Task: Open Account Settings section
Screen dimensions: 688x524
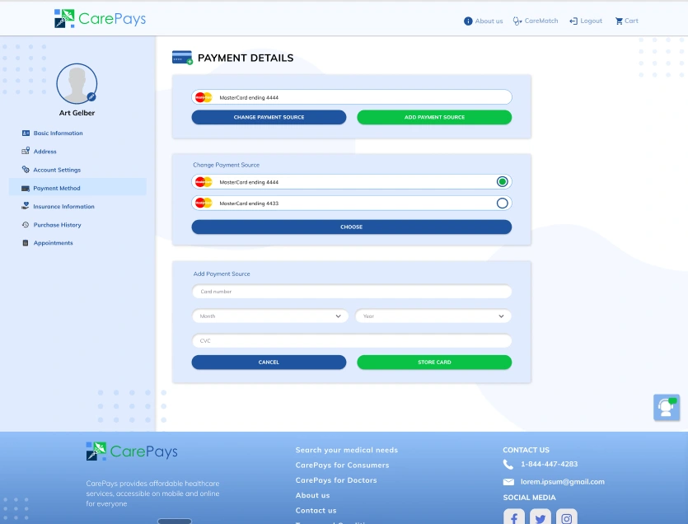Action: 57,170
